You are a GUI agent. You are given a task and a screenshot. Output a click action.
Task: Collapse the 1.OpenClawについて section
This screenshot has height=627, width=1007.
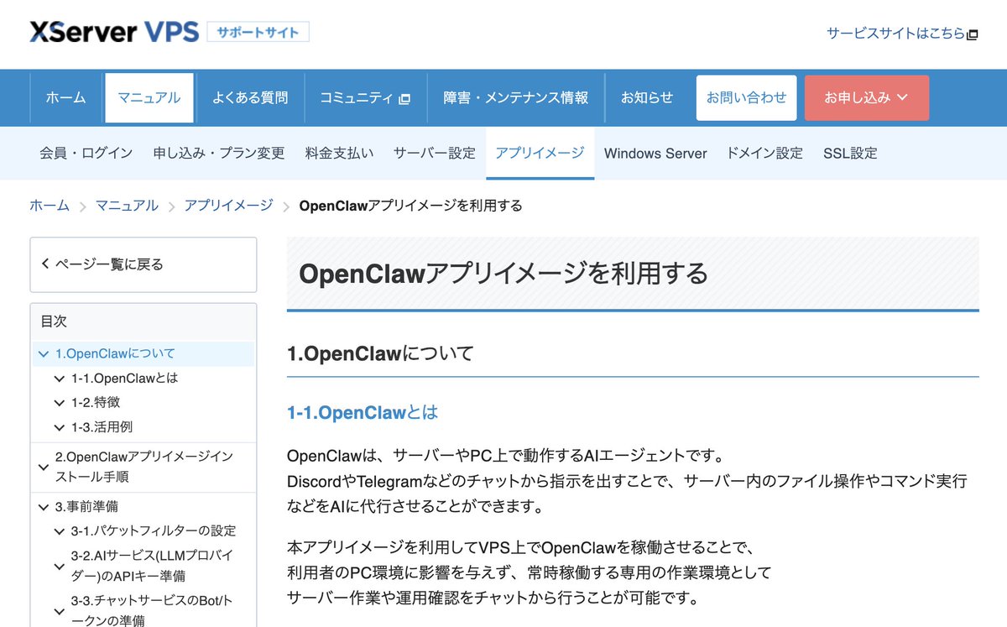tap(43, 353)
